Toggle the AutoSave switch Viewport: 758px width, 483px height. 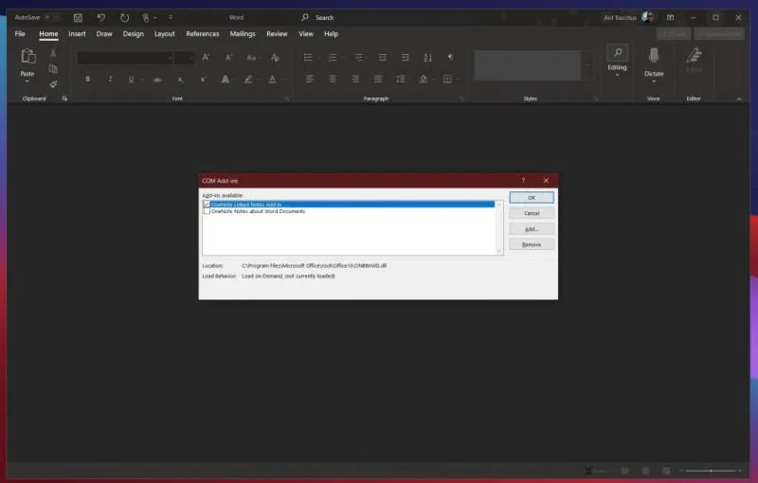coord(51,17)
